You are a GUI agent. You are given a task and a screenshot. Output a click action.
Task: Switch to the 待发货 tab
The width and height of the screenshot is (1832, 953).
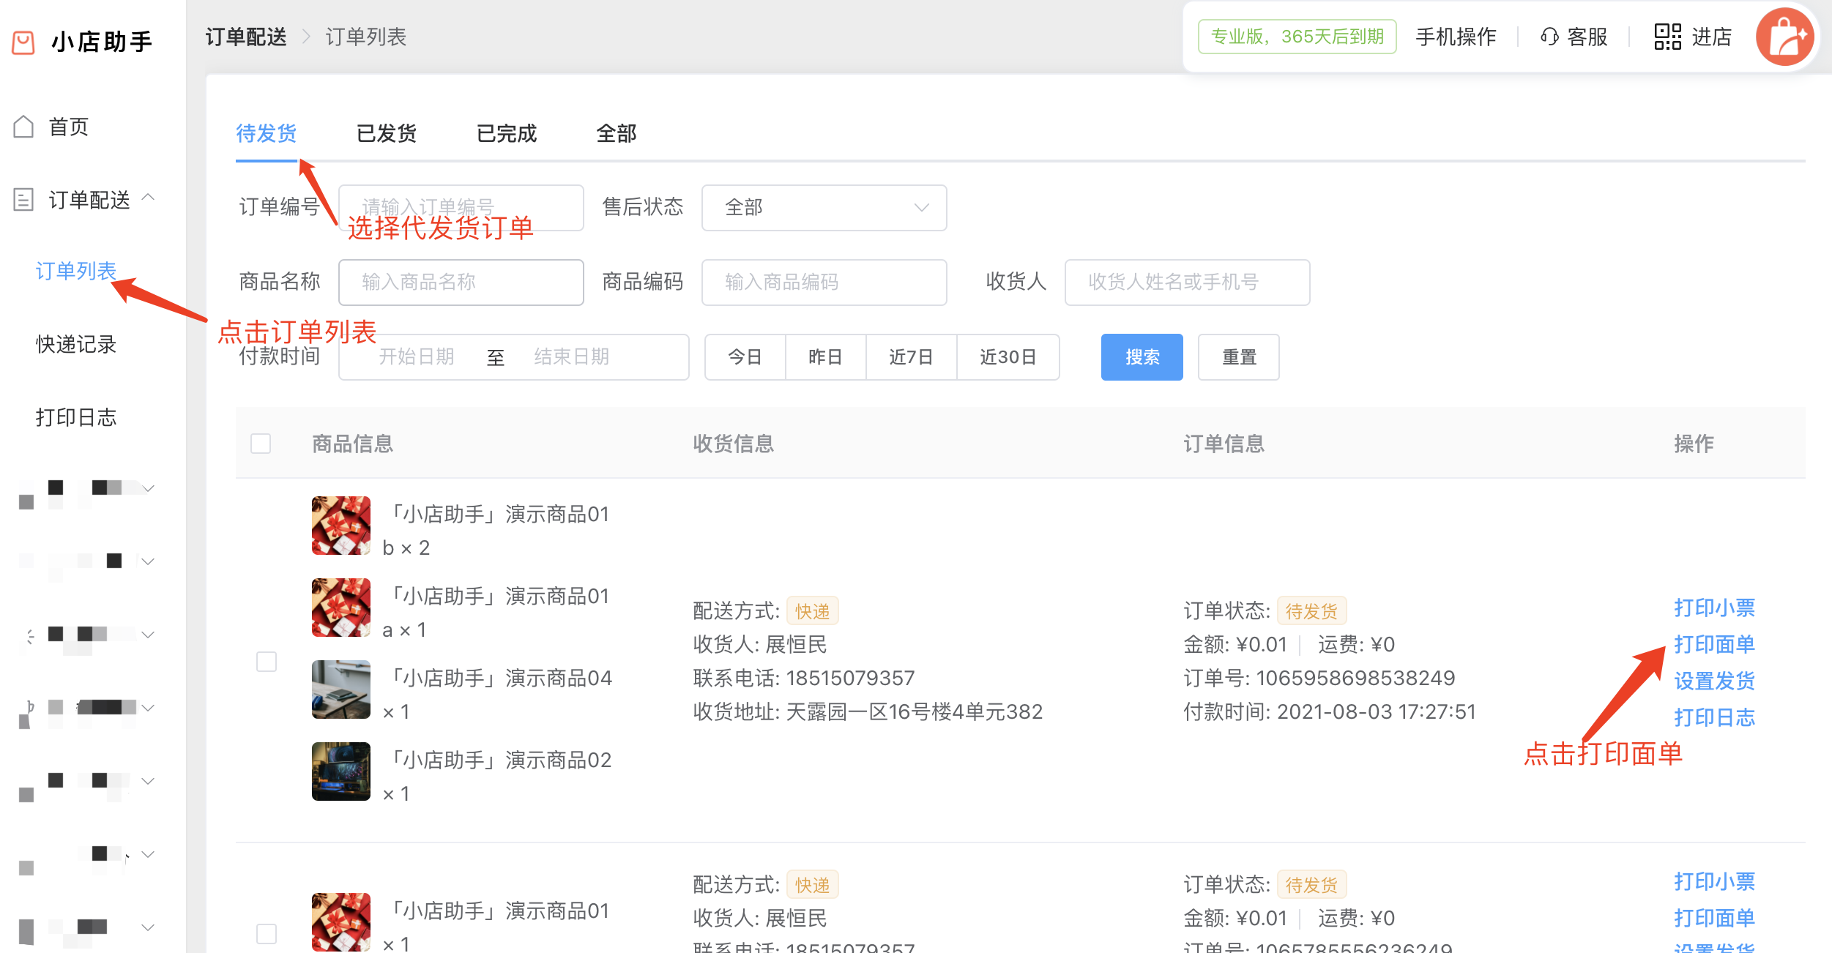tap(266, 134)
